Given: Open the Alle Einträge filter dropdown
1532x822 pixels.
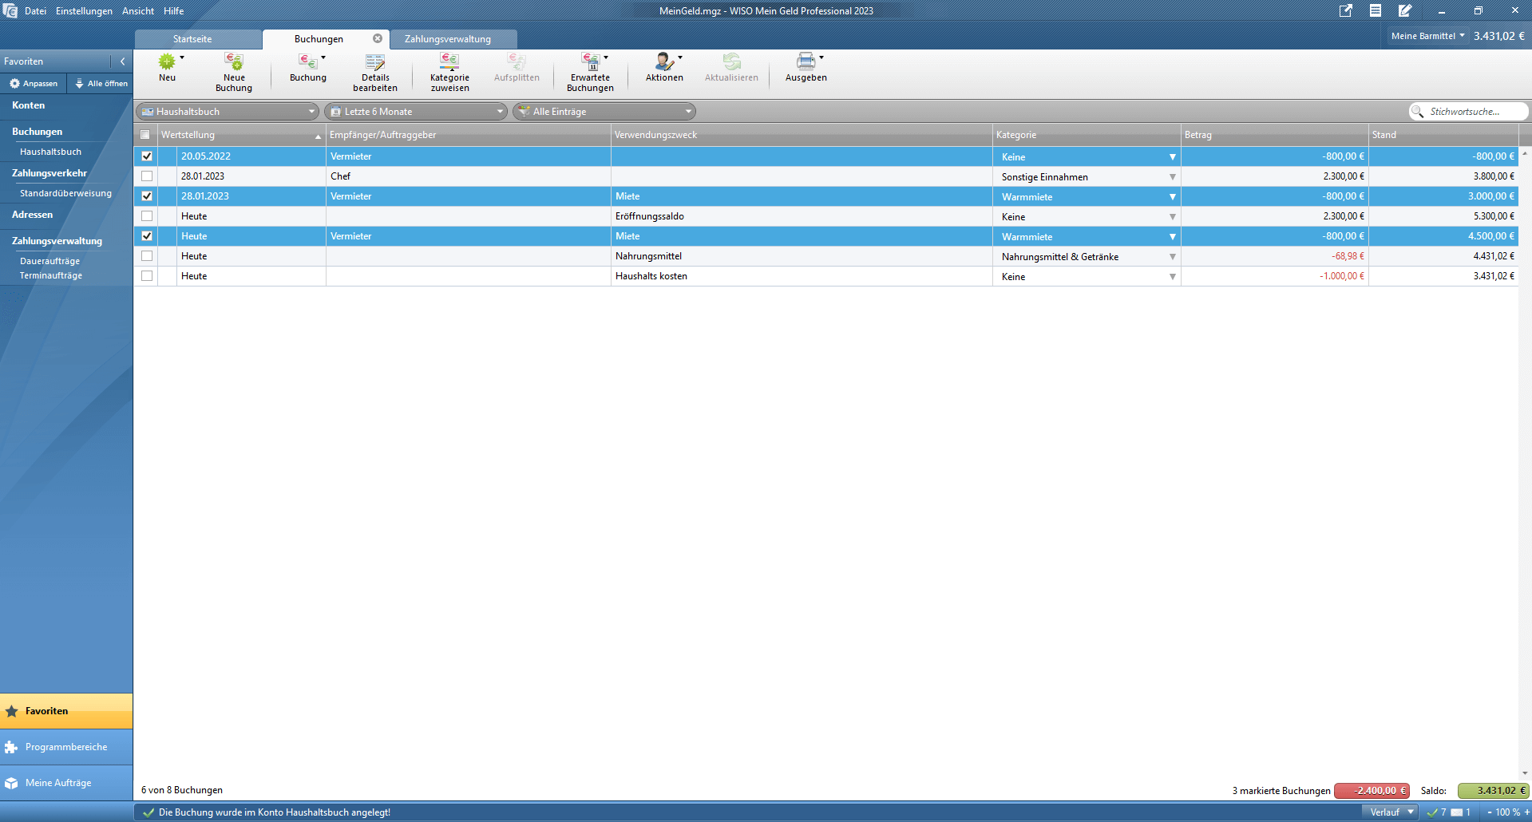Looking at the screenshot, I should tap(604, 112).
